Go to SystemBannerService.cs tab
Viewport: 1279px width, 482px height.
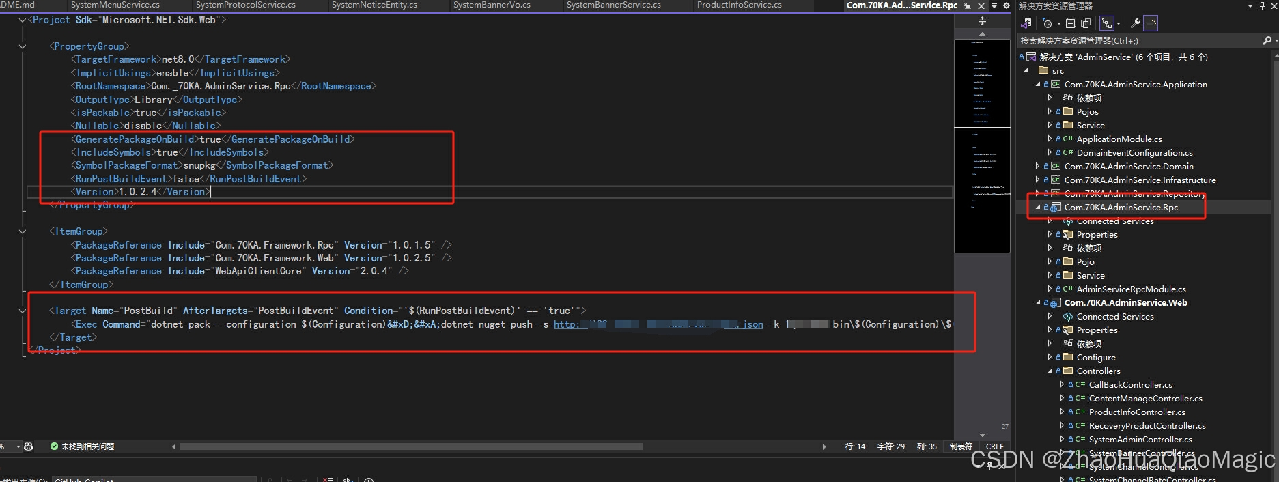pos(613,5)
